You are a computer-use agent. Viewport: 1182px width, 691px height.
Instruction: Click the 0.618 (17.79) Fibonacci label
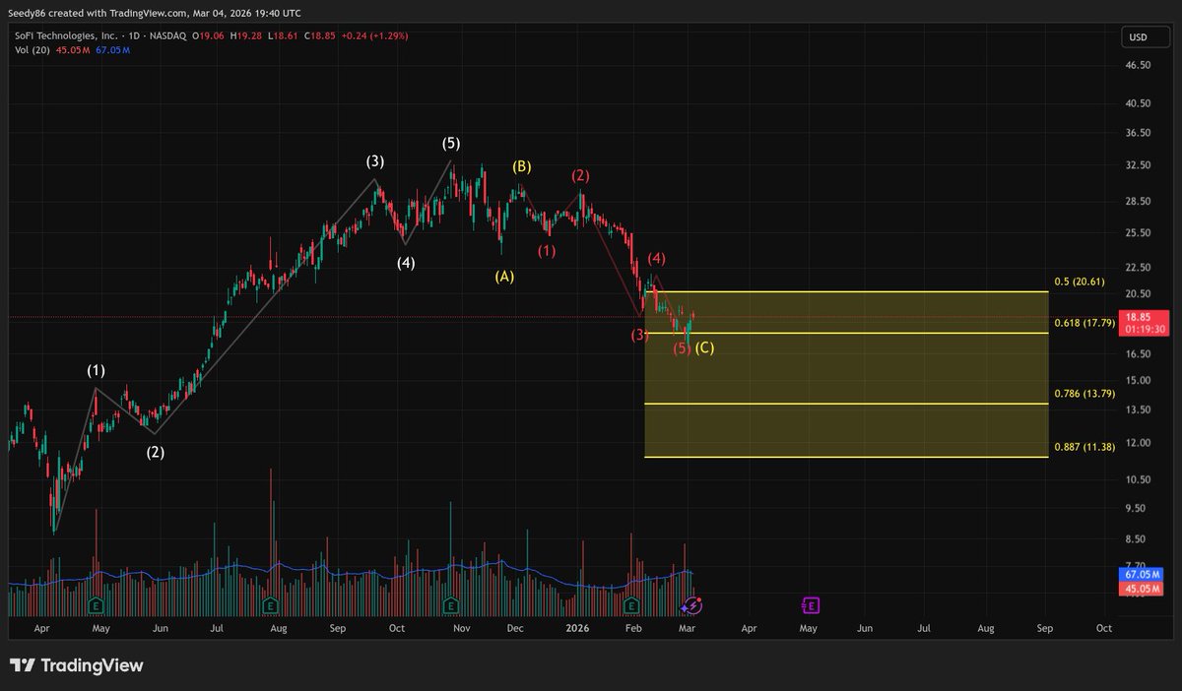tap(1084, 323)
